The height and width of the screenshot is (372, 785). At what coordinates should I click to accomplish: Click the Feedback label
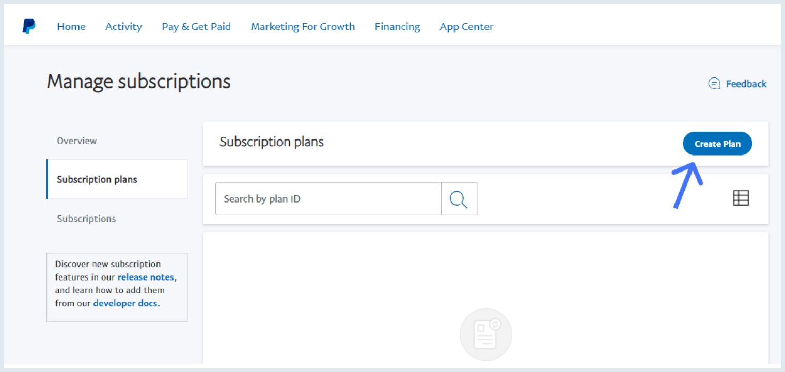[x=746, y=83]
